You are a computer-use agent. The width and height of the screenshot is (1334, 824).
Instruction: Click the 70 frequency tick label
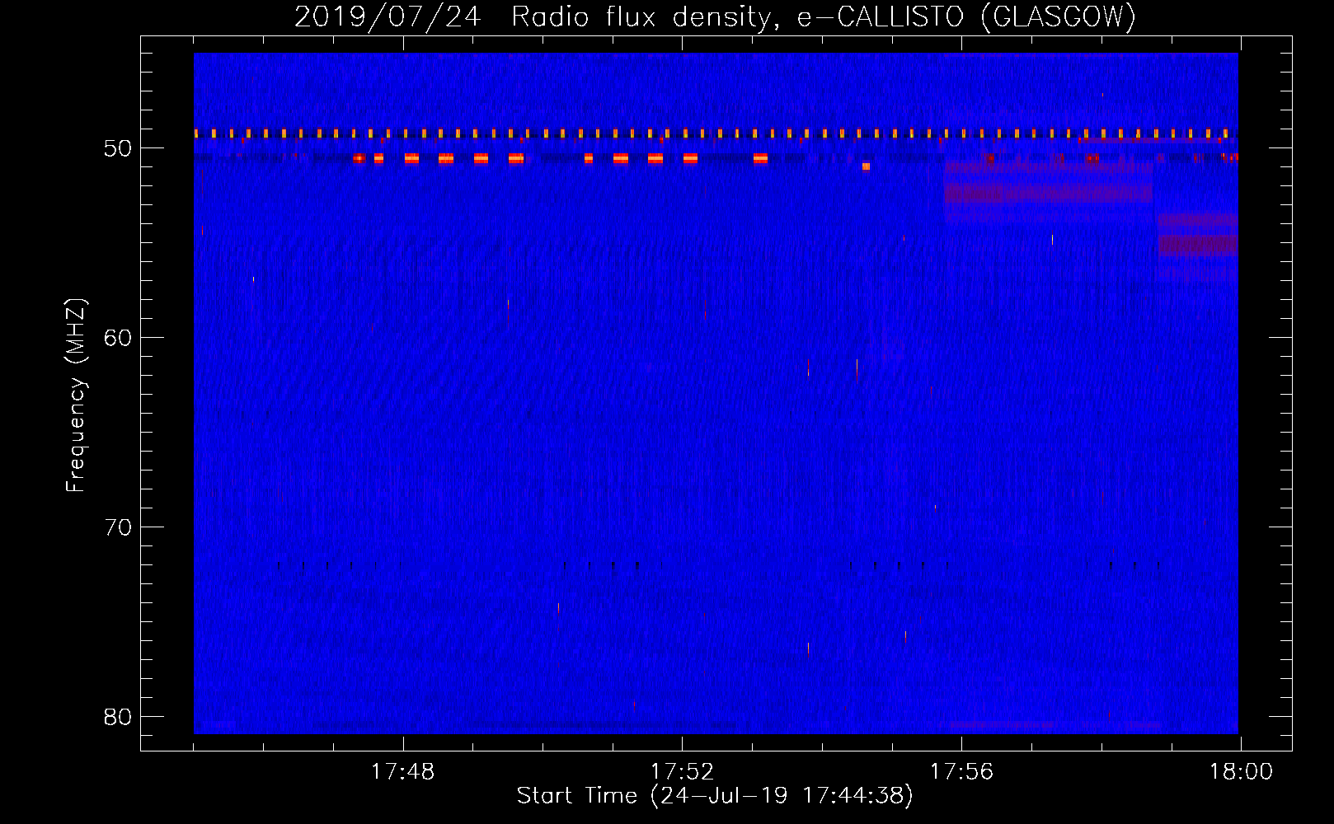point(118,527)
